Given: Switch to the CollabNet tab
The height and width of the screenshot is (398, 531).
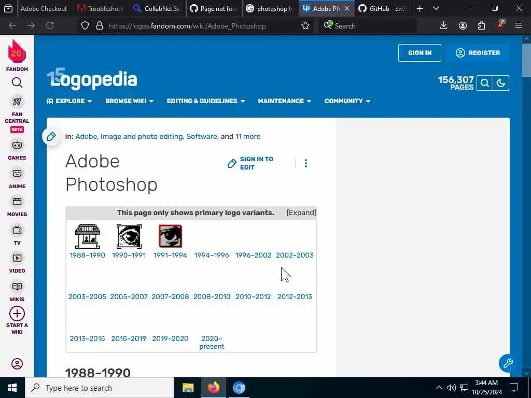Looking at the screenshot, I should coord(158,8).
